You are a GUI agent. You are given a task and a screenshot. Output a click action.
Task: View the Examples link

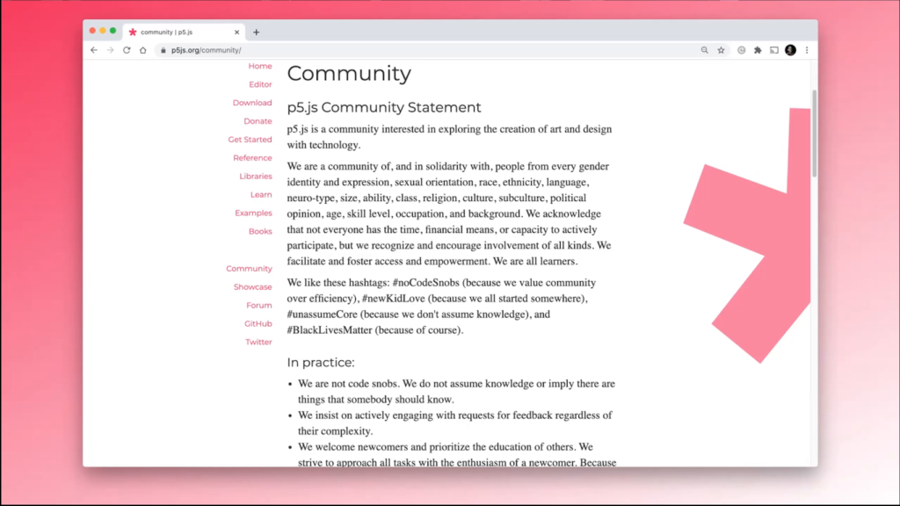click(253, 213)
